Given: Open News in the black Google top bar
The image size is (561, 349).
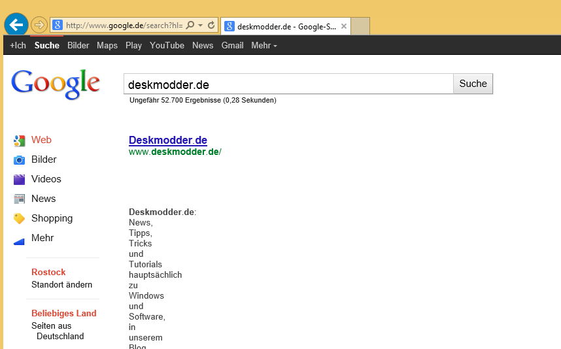Looking at the screenshot, I should pyautogui.click(x=203, y=45).
